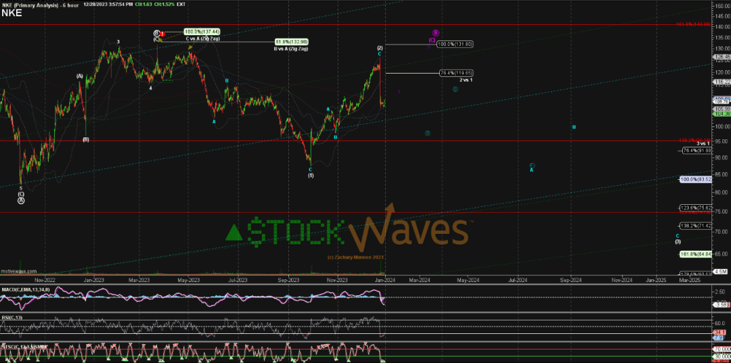Viewport: 731px width, 363px height.
Task: Click the 'B vs A (Zig Zag)' label
Action: pyautogui.click(x=291, y=49)
